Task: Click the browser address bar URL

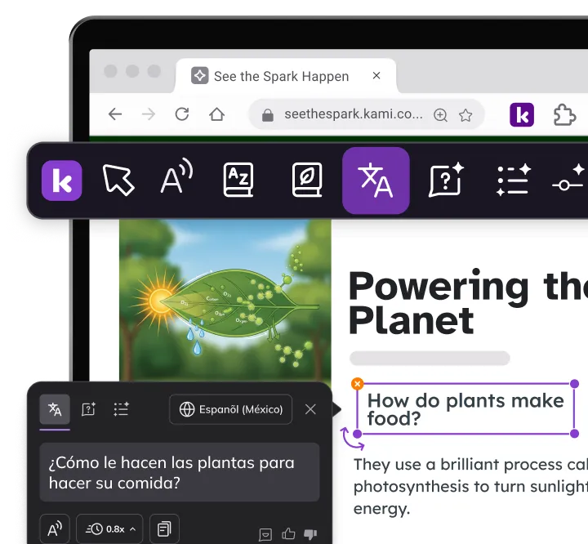Action: pos(354,114)
